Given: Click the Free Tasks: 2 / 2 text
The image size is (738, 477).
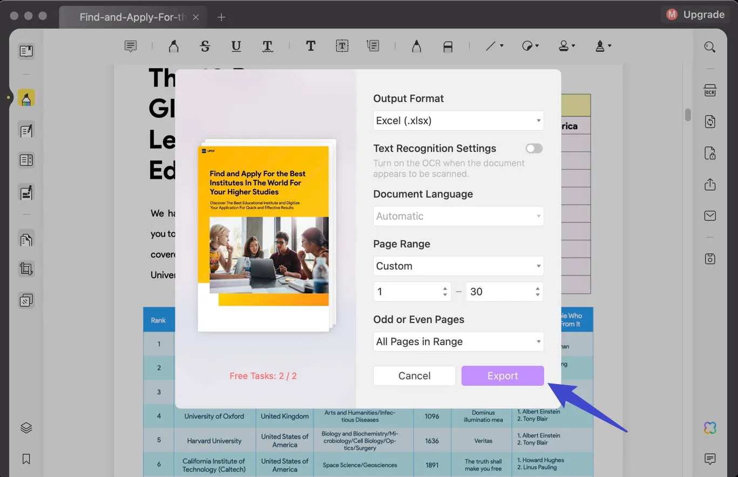Looking at the screenshot, I should tap(263, 376).
